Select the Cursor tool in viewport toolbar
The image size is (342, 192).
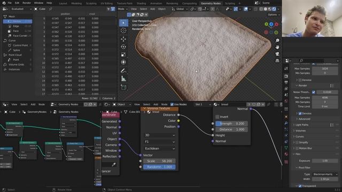click(x=123, y=30)
